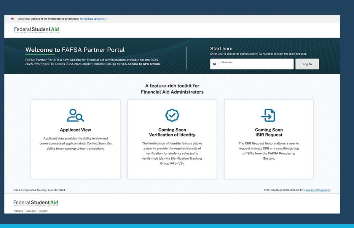
Task: Click the Log In button
Action: pyautogui.click(x=307, y=64)
